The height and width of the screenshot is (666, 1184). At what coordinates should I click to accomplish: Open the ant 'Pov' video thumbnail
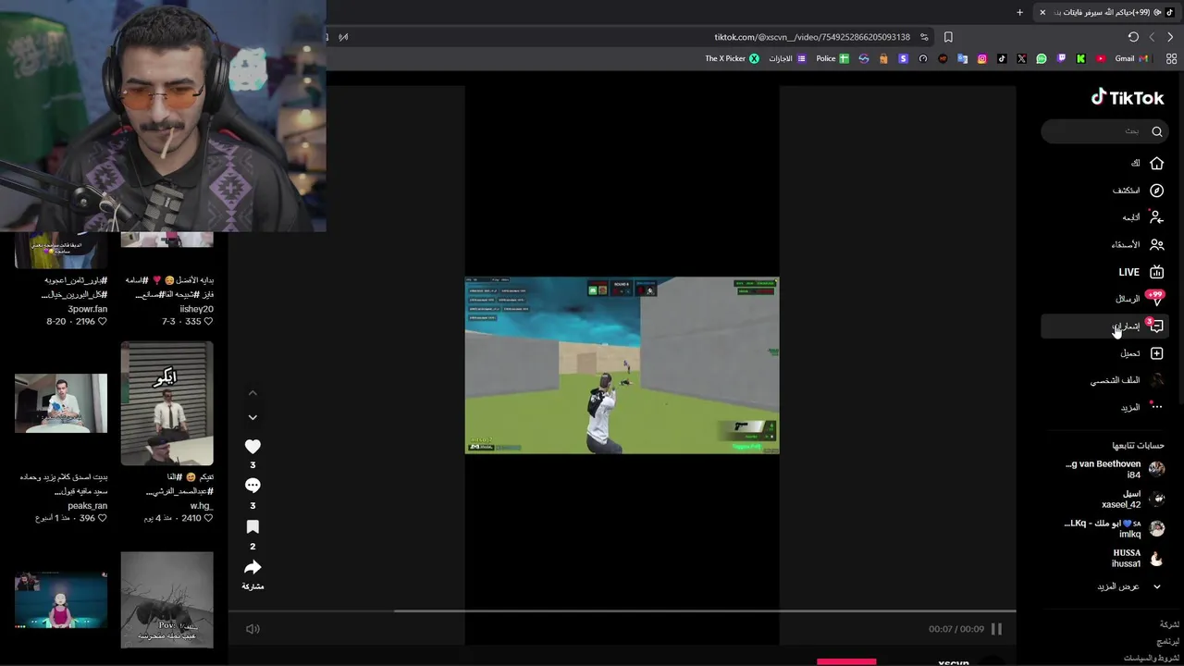click(x=166, y=599)
